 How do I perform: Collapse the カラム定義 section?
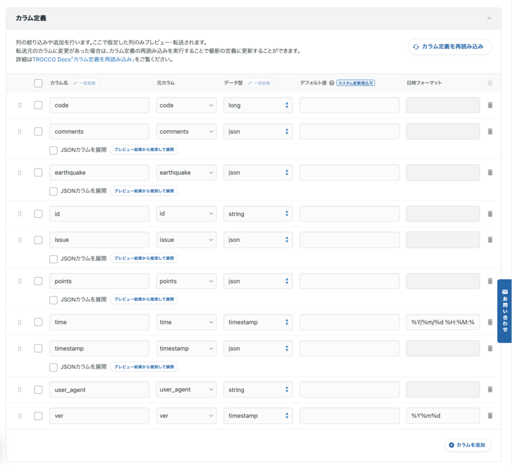[x=489, y=18]
